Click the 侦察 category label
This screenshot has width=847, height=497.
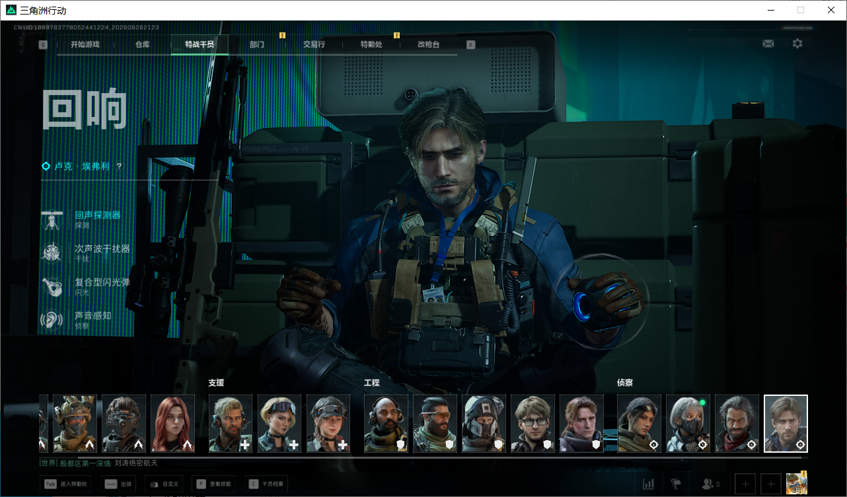click(x=625, y=383)
